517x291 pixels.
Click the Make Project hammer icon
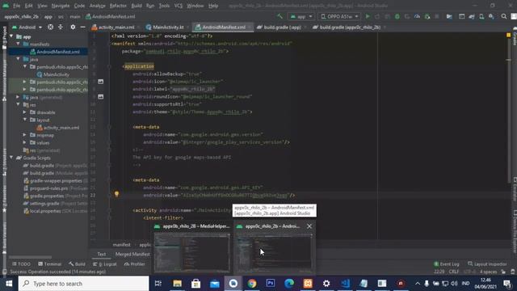[280, 16]
